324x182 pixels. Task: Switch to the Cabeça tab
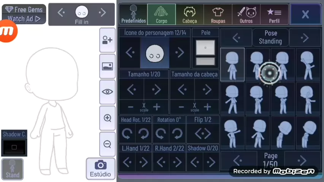(x=189, y=14)
